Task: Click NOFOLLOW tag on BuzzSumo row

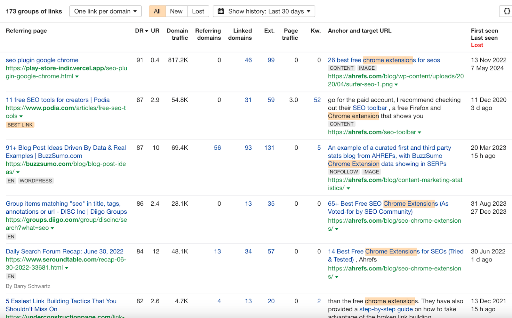Action: pos(344,172)
